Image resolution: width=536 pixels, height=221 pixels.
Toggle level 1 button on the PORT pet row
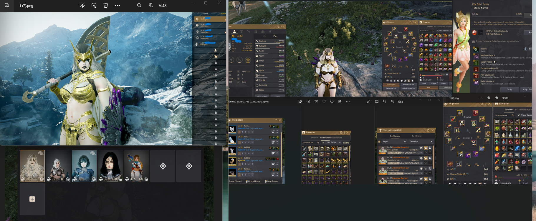click(239, 143)
